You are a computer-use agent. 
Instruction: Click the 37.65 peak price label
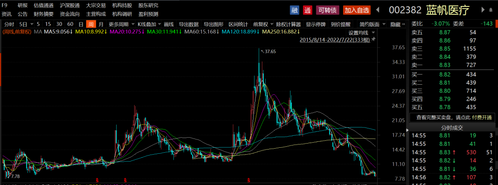point(269,52)
